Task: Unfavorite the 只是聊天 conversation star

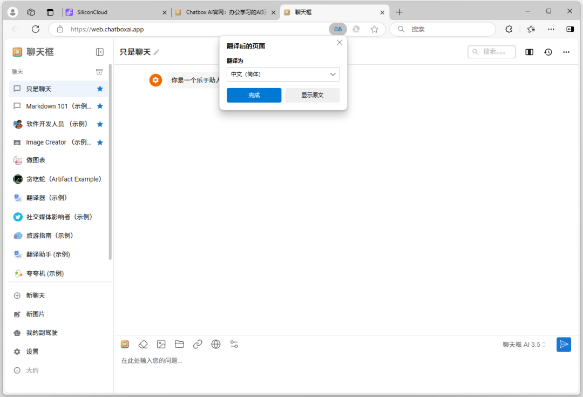Action: point(100,89)
